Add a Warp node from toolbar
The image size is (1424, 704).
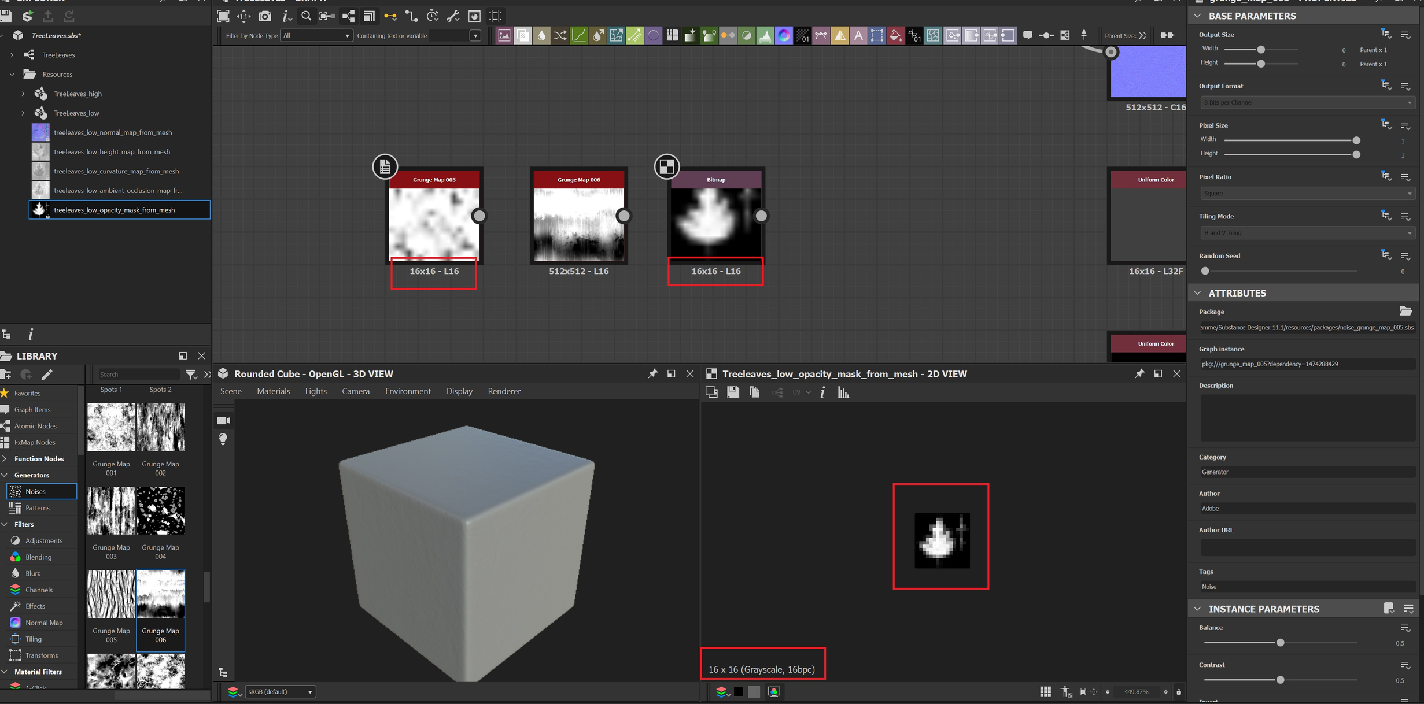tap(933, 36)
